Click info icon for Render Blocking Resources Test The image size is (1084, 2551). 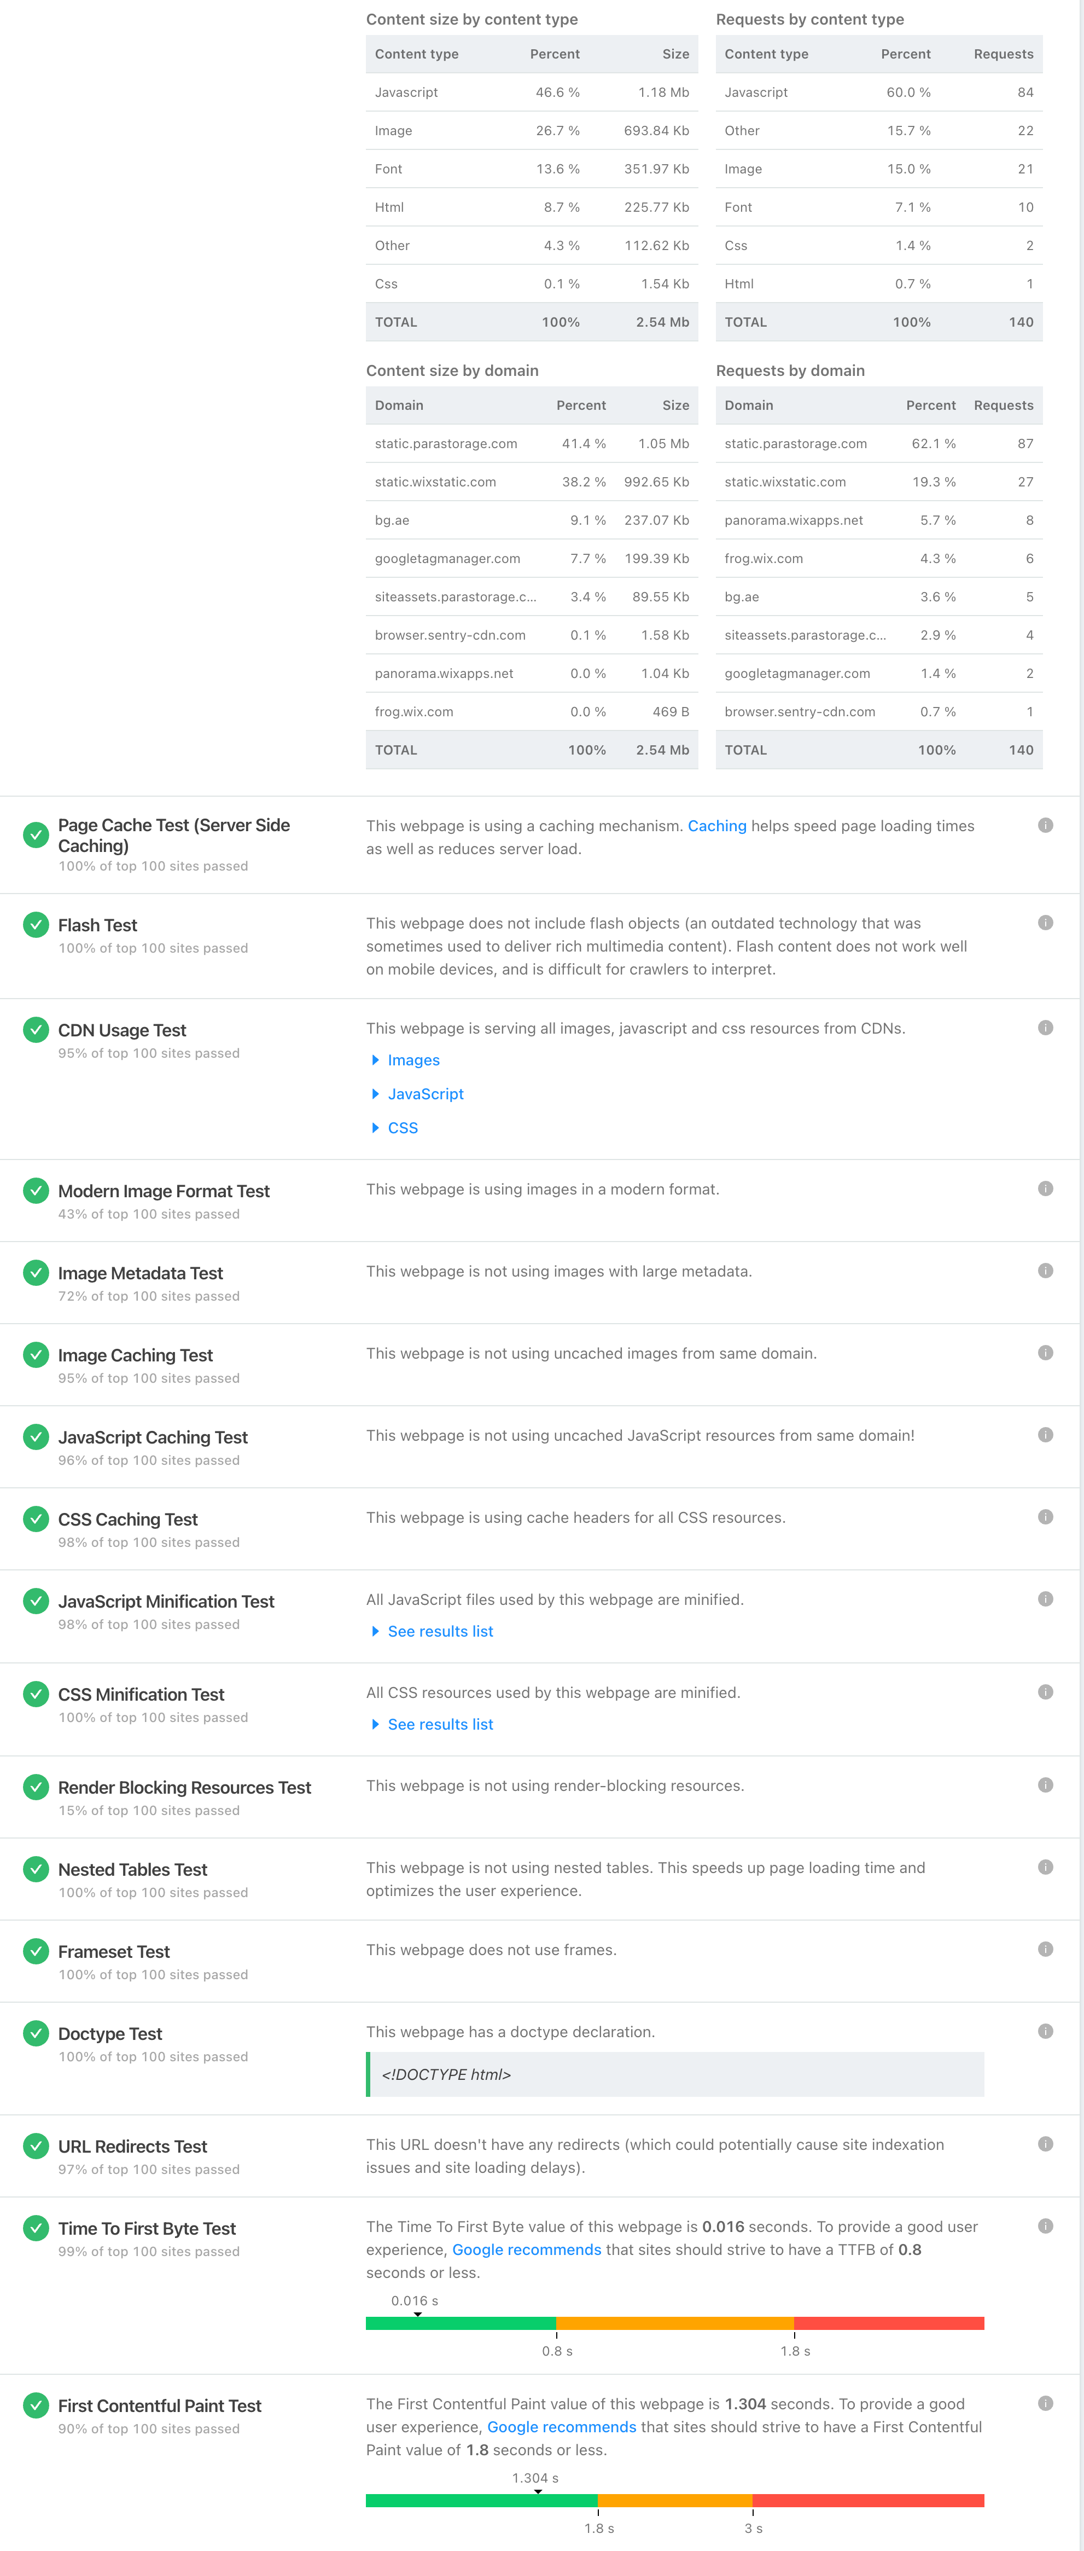coord(1045,1783)
